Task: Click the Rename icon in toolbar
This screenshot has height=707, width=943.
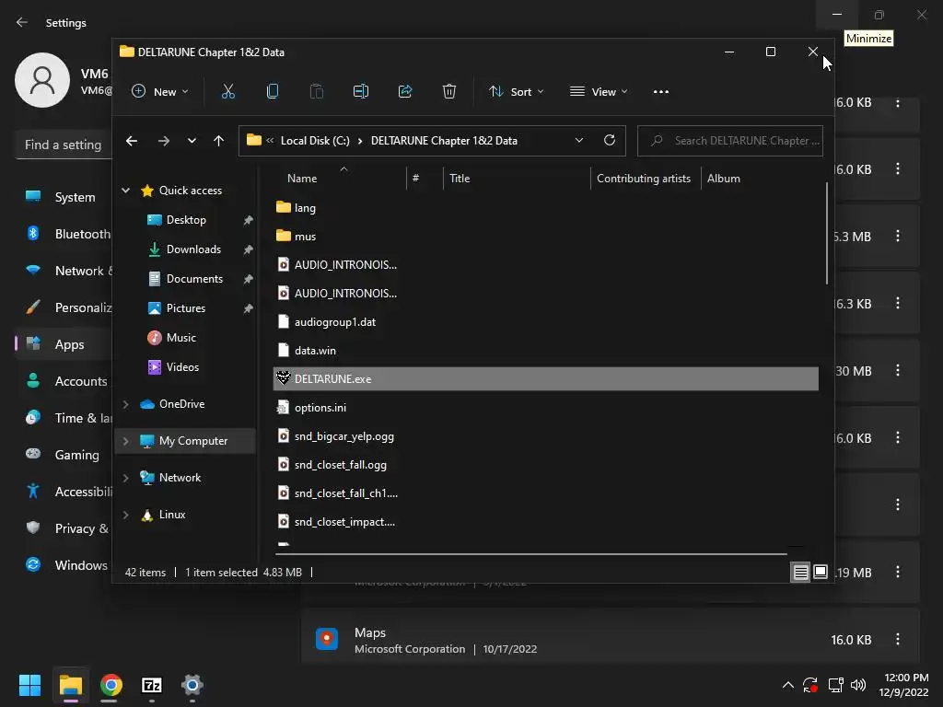Action: (361, 91)
